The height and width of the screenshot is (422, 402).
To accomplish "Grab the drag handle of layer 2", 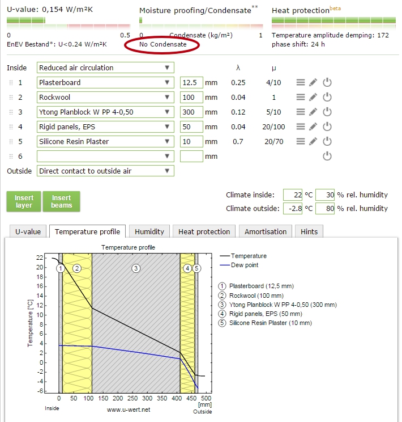I will [11, 98].
